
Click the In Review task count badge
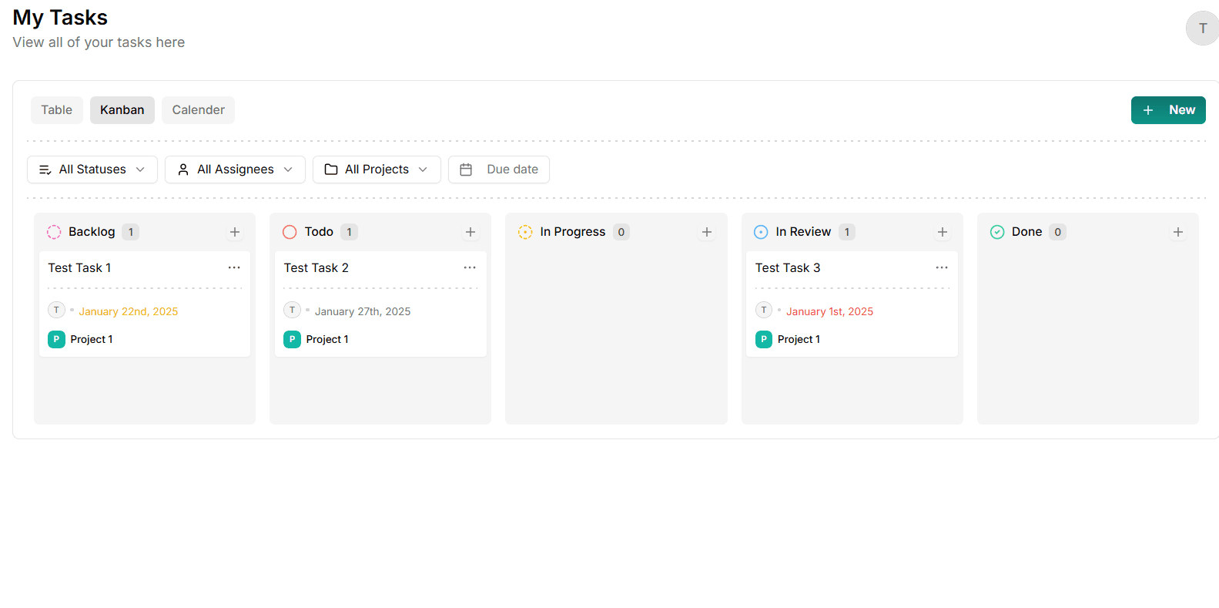[847, 232]
